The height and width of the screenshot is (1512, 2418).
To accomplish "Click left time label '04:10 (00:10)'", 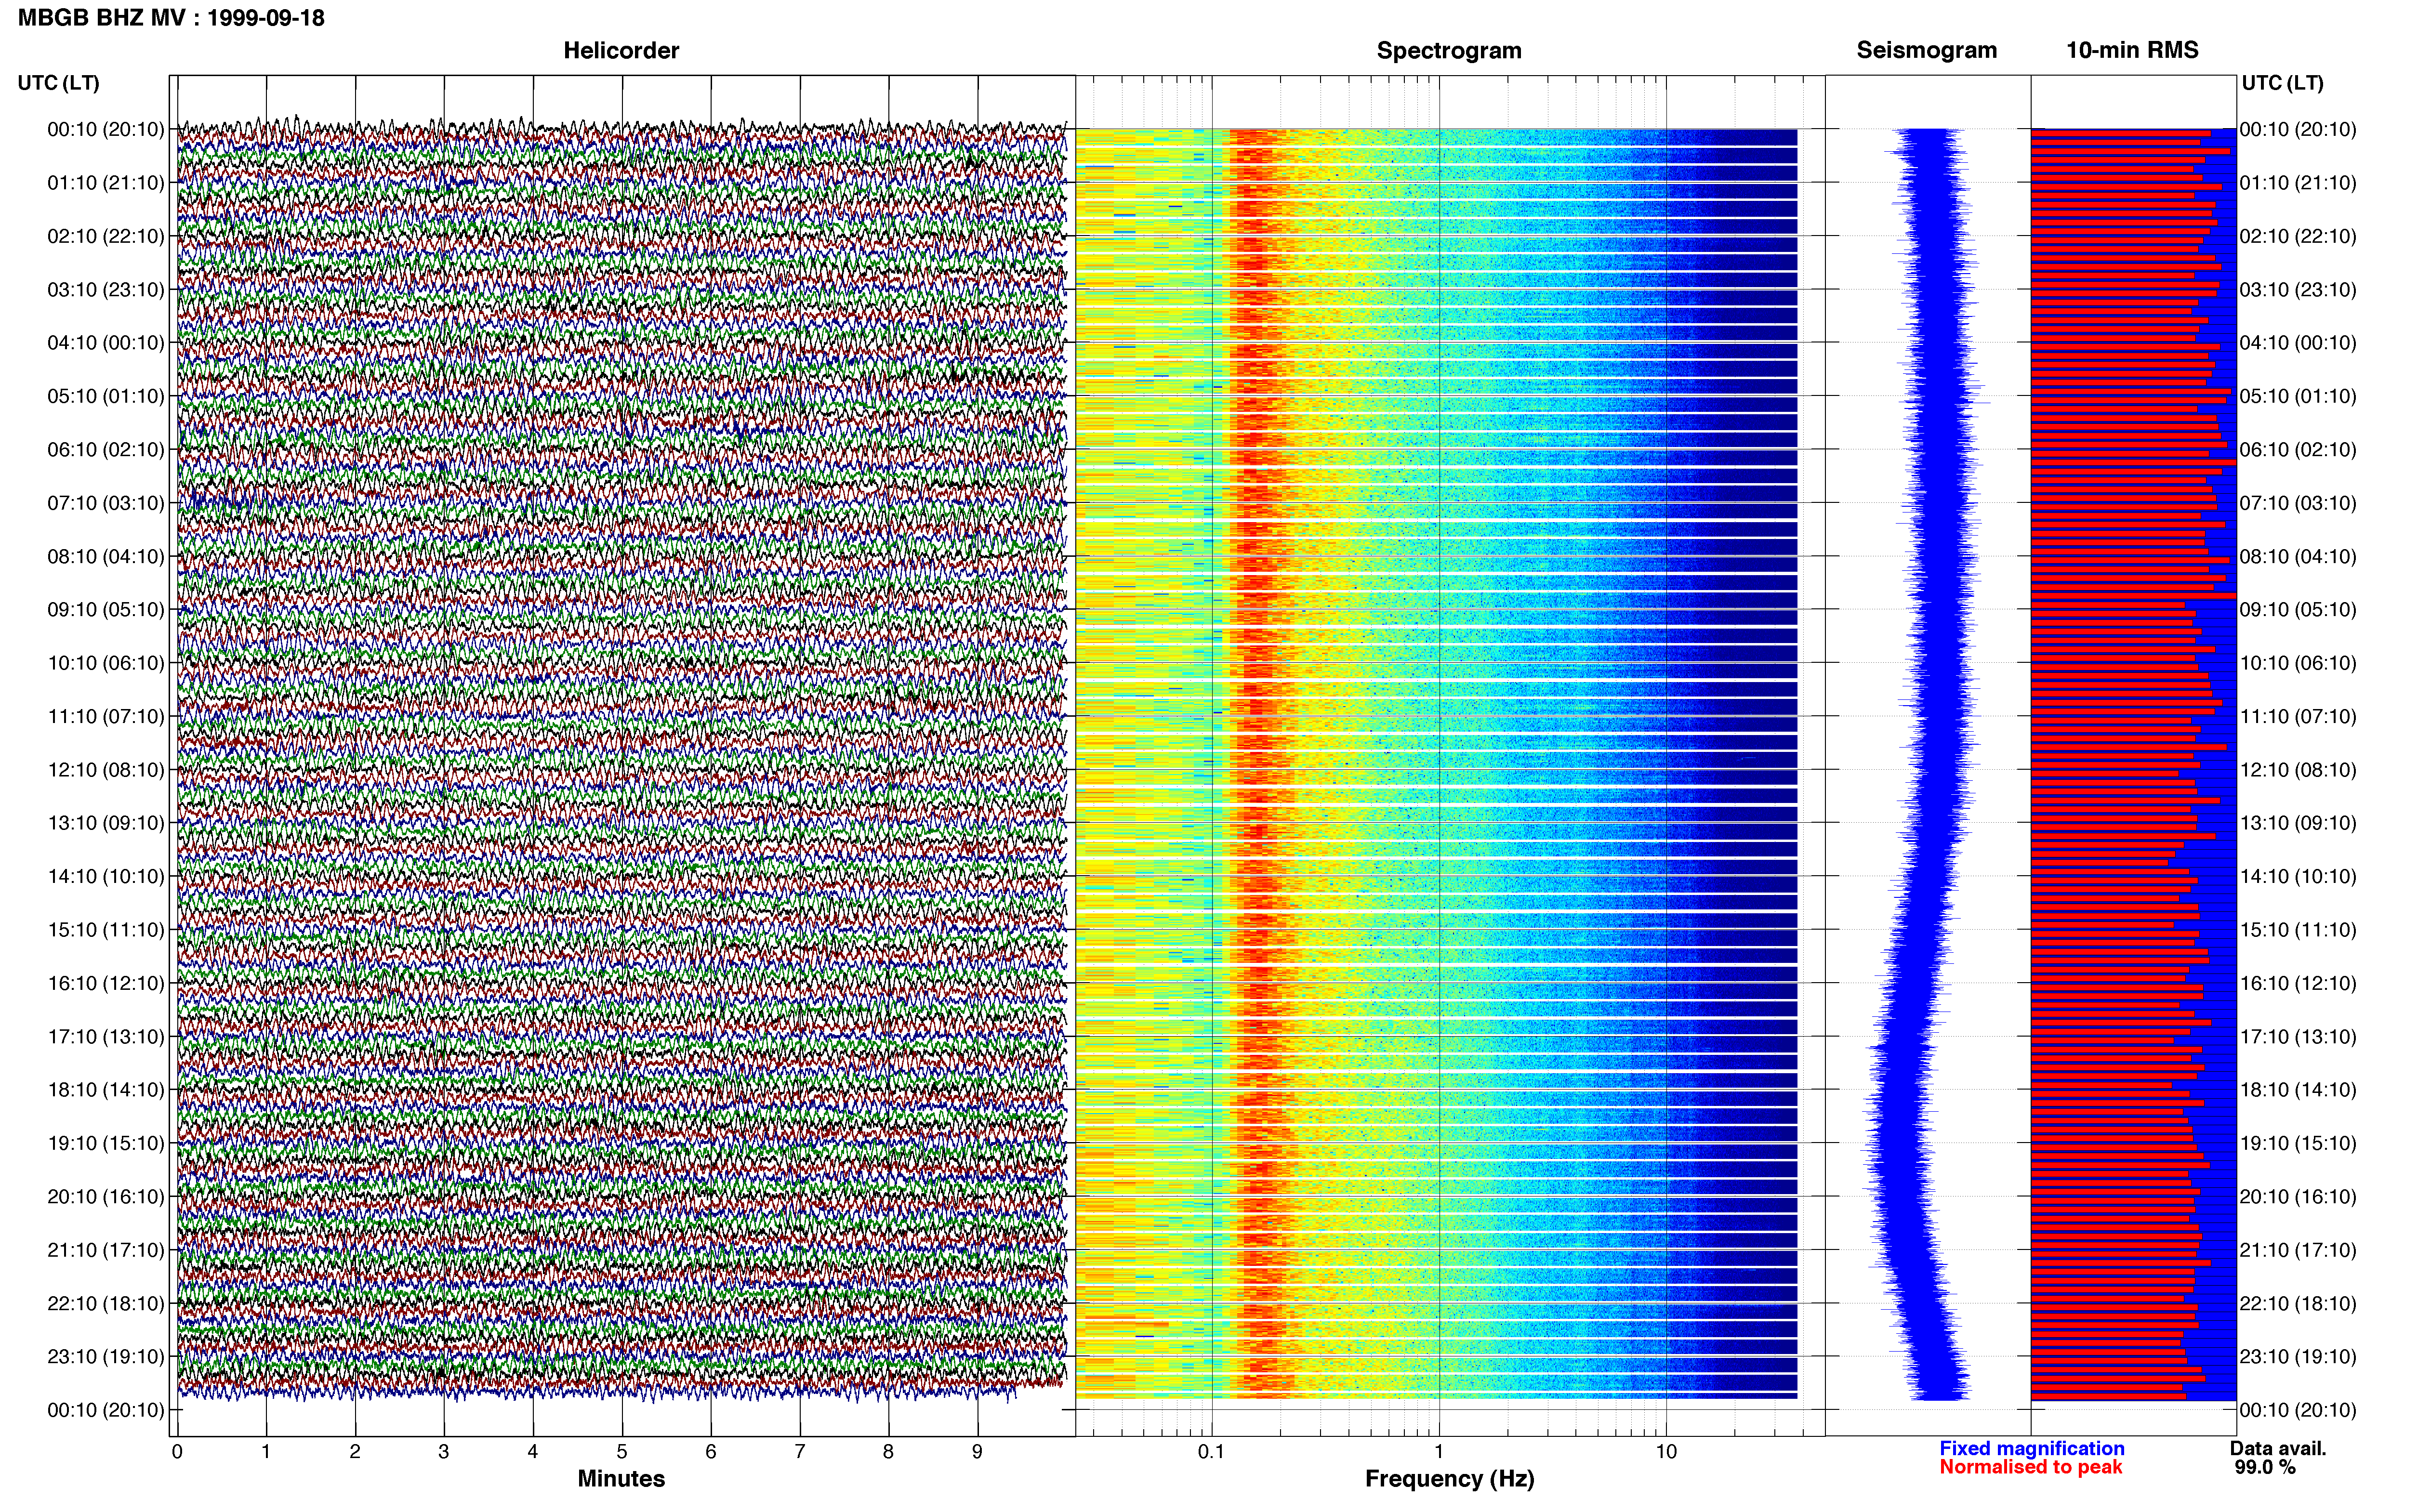I will (x=106, y=343).
